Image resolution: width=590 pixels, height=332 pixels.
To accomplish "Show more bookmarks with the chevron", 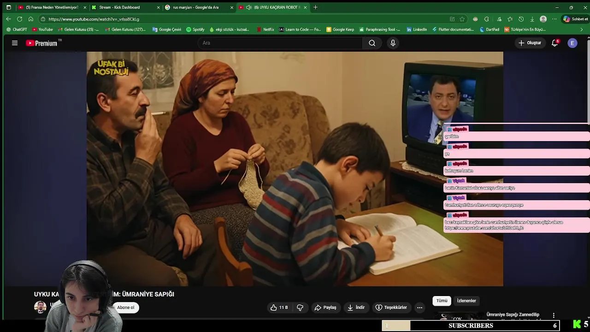I will pyautogui.click(x=581, y=30).
